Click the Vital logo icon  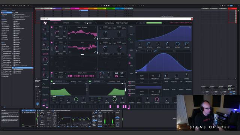pos(45,23)
